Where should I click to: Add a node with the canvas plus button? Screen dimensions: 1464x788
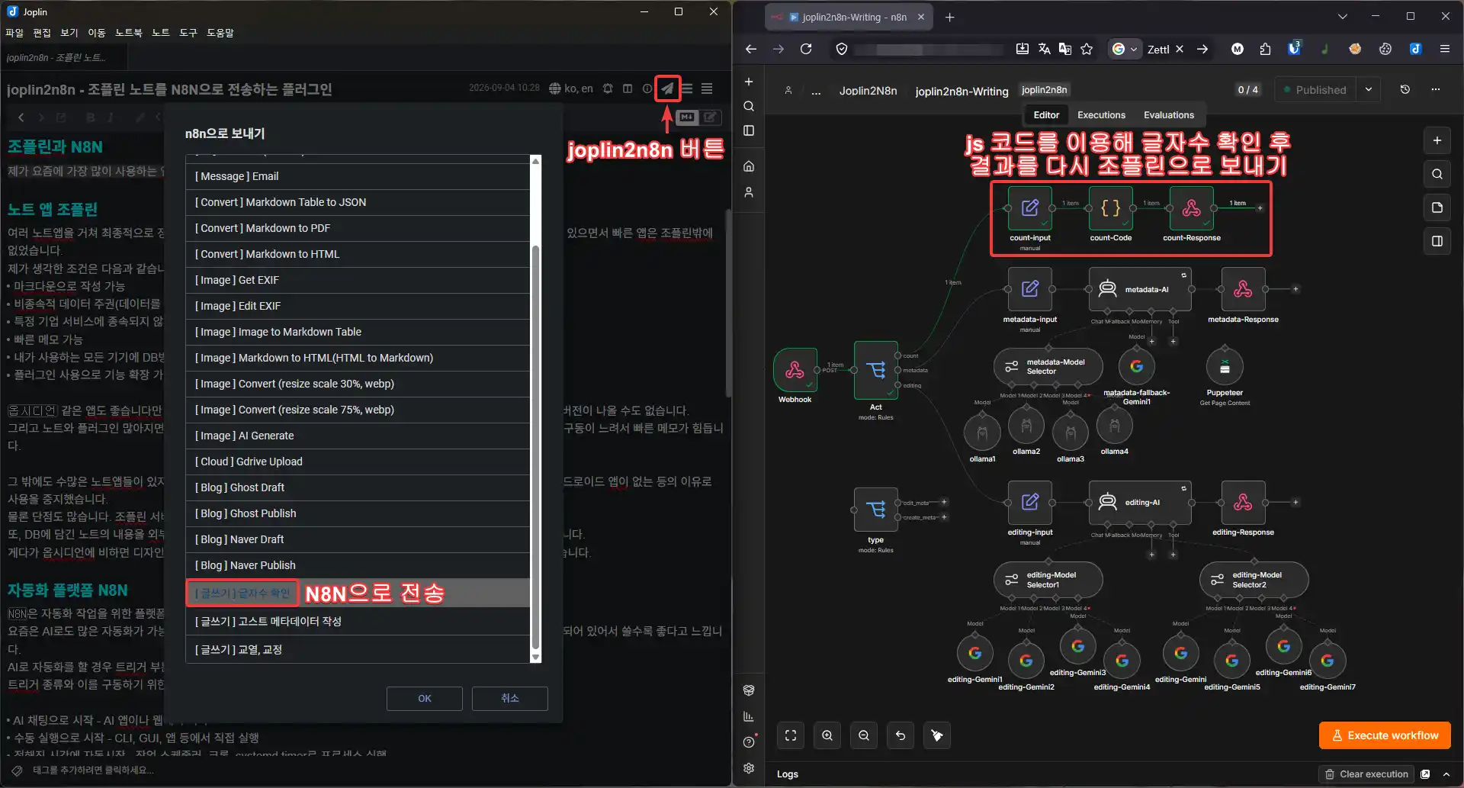point(1437,140)
